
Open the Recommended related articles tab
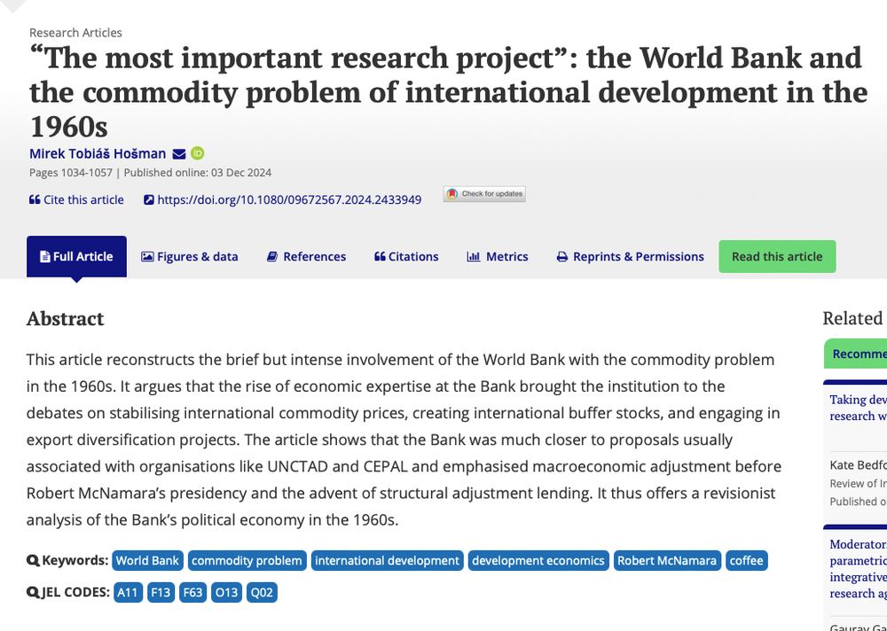856,354
